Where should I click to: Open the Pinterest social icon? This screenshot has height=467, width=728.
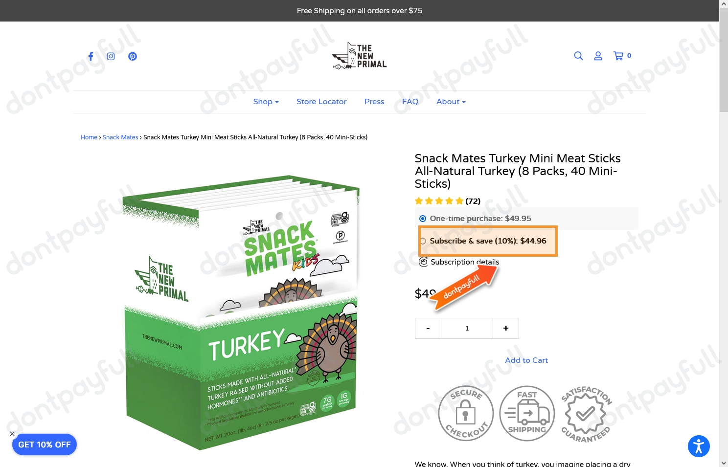click(x=133, y=56)
